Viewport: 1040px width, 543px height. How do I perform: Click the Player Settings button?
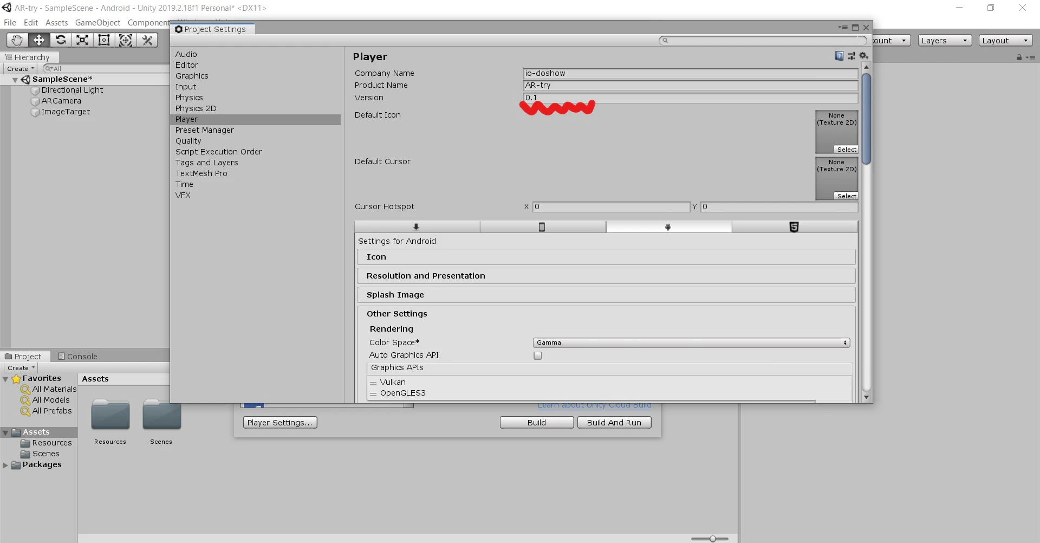pyautogui.click(x=280, y=423)
